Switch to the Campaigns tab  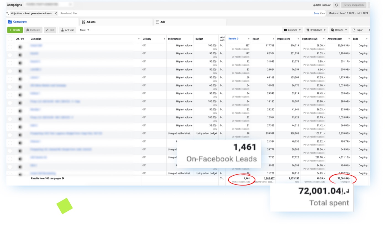pyautogui.click(x=43, y=22)
